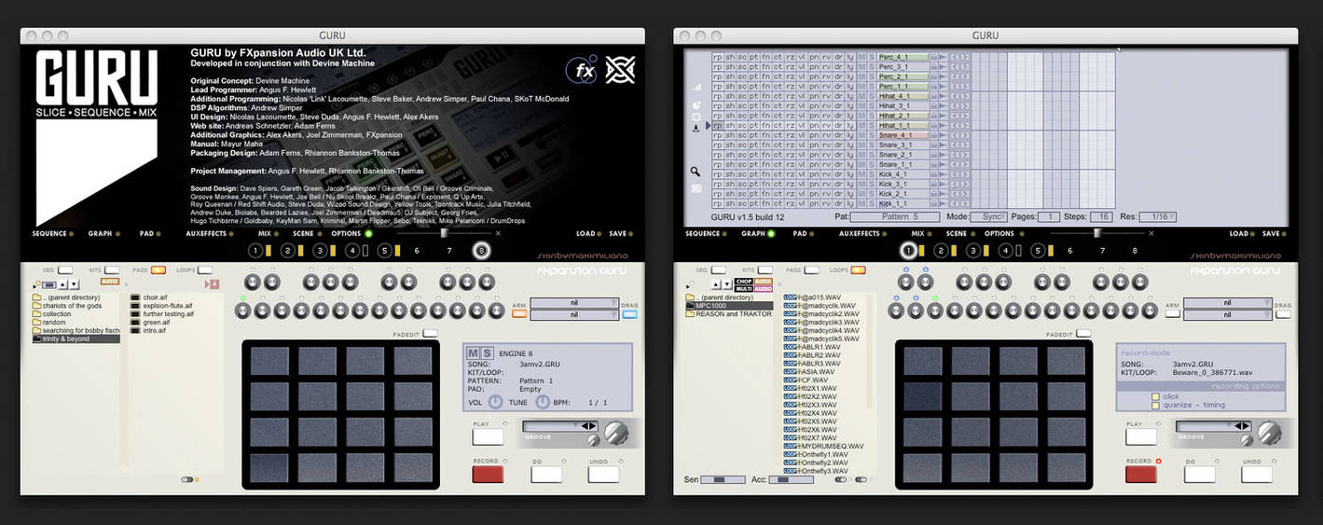1323x525 pixels.
Task: Open the lower nil dropdown in left window
Action: (x=574, y=315)
